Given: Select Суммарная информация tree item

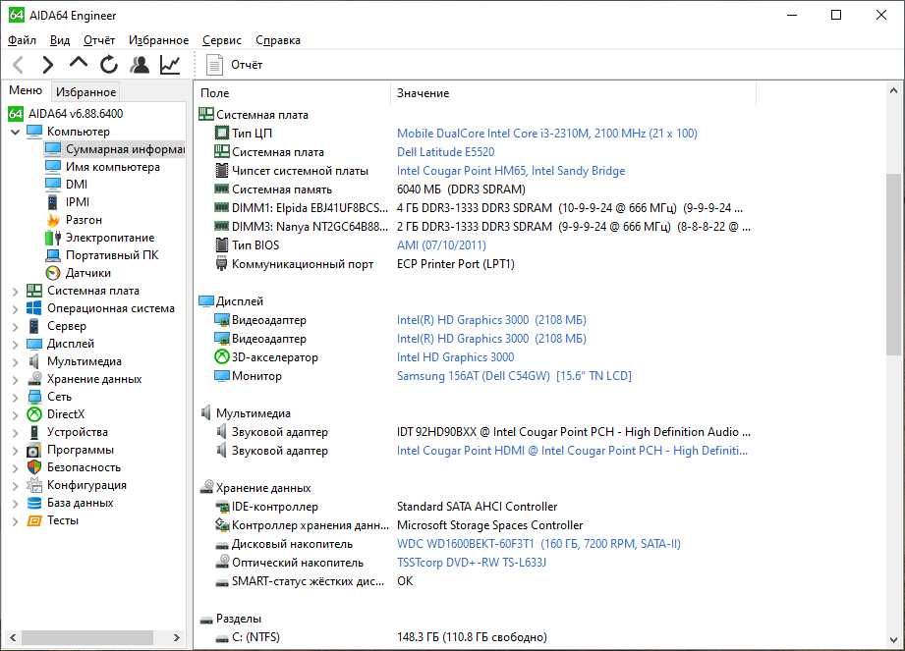Looking at the screenshot, I should click(x=114, y=149).
